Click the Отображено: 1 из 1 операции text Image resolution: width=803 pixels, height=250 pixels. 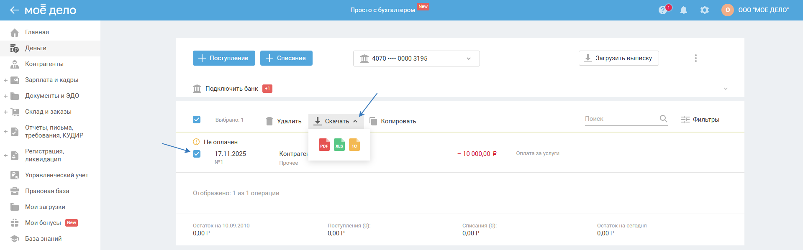tap(236, 193)
